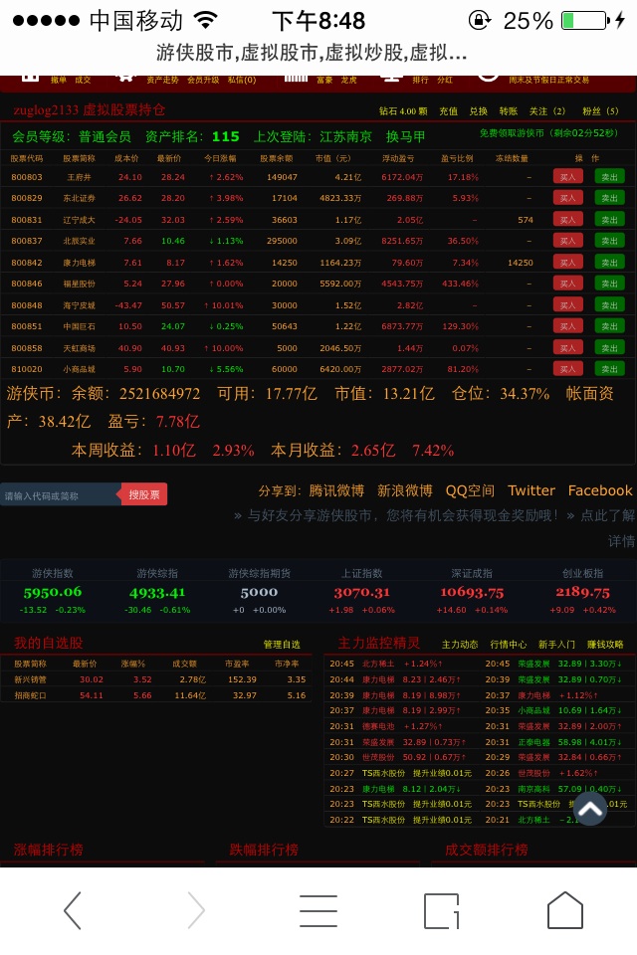Share to Twitter
The height and width of the screenshot is (955, 637).
[531, 490]
